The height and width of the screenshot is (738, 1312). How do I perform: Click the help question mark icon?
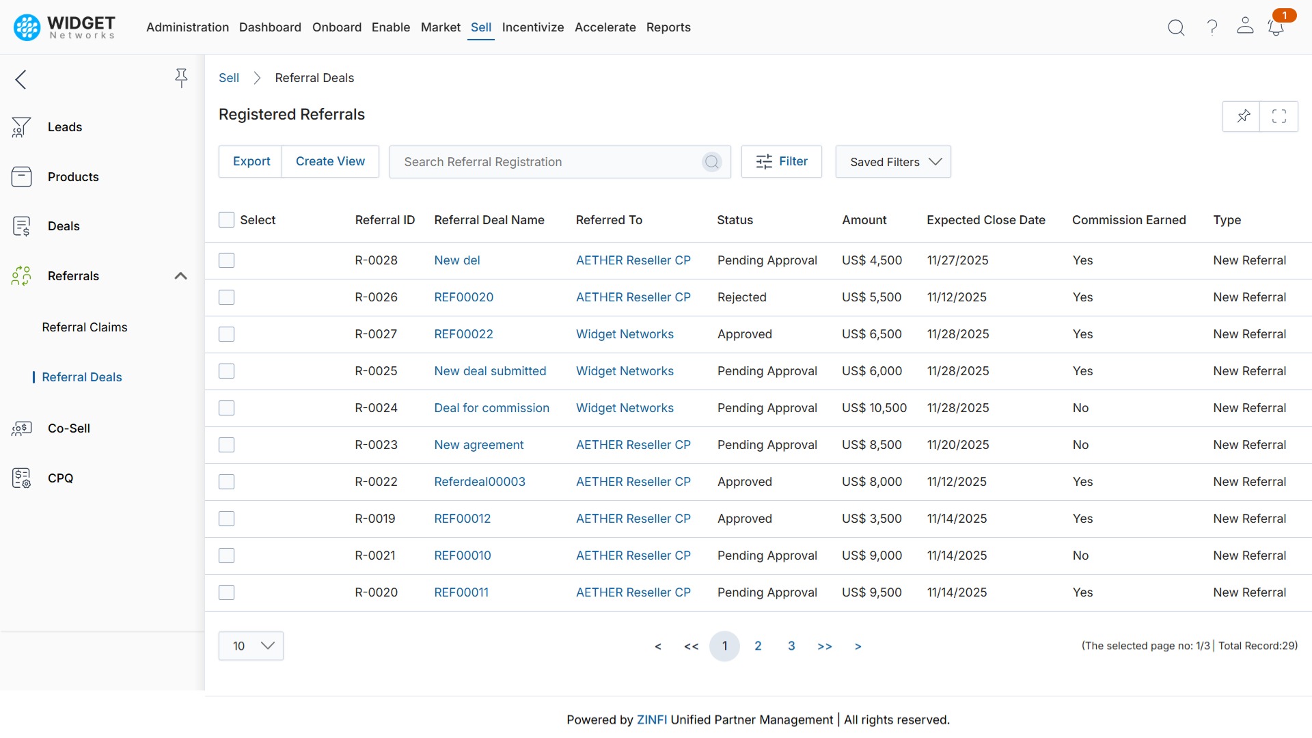[x=1211, y=27]
